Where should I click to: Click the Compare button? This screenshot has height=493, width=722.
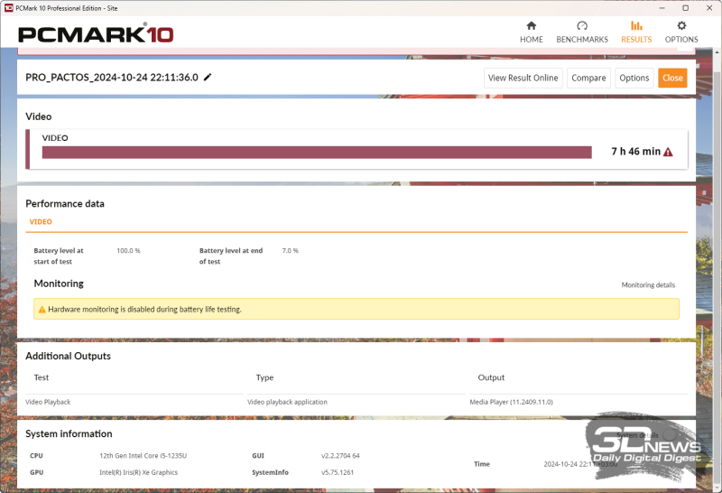[x=588, y=78]
